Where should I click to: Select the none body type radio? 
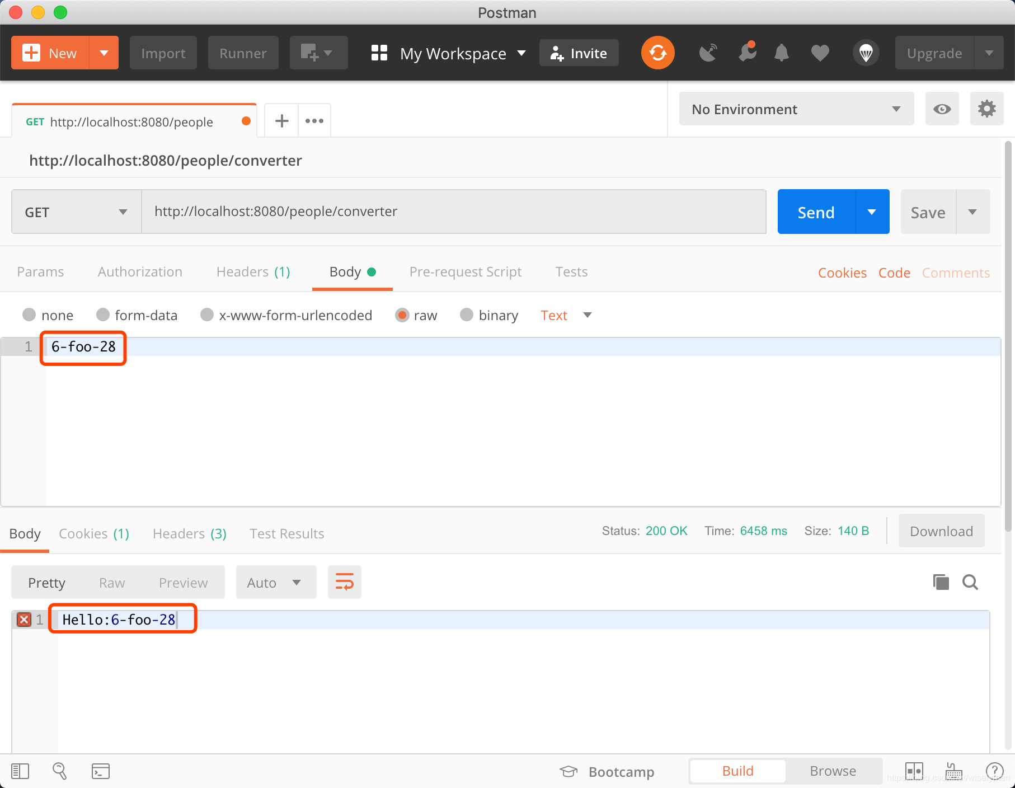click(29, 315)
